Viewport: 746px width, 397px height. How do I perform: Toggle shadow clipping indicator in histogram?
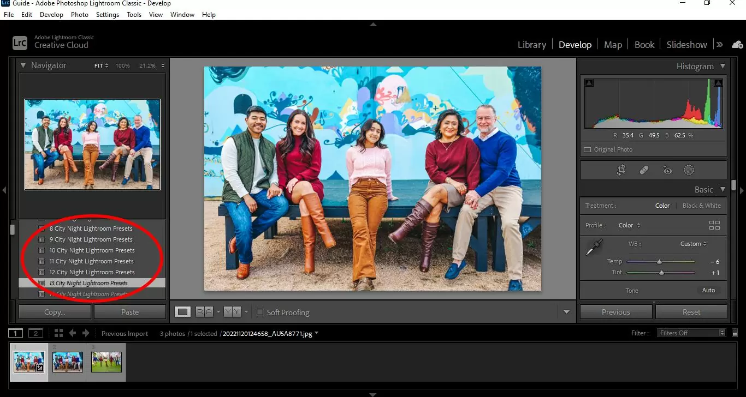(589, 83)
